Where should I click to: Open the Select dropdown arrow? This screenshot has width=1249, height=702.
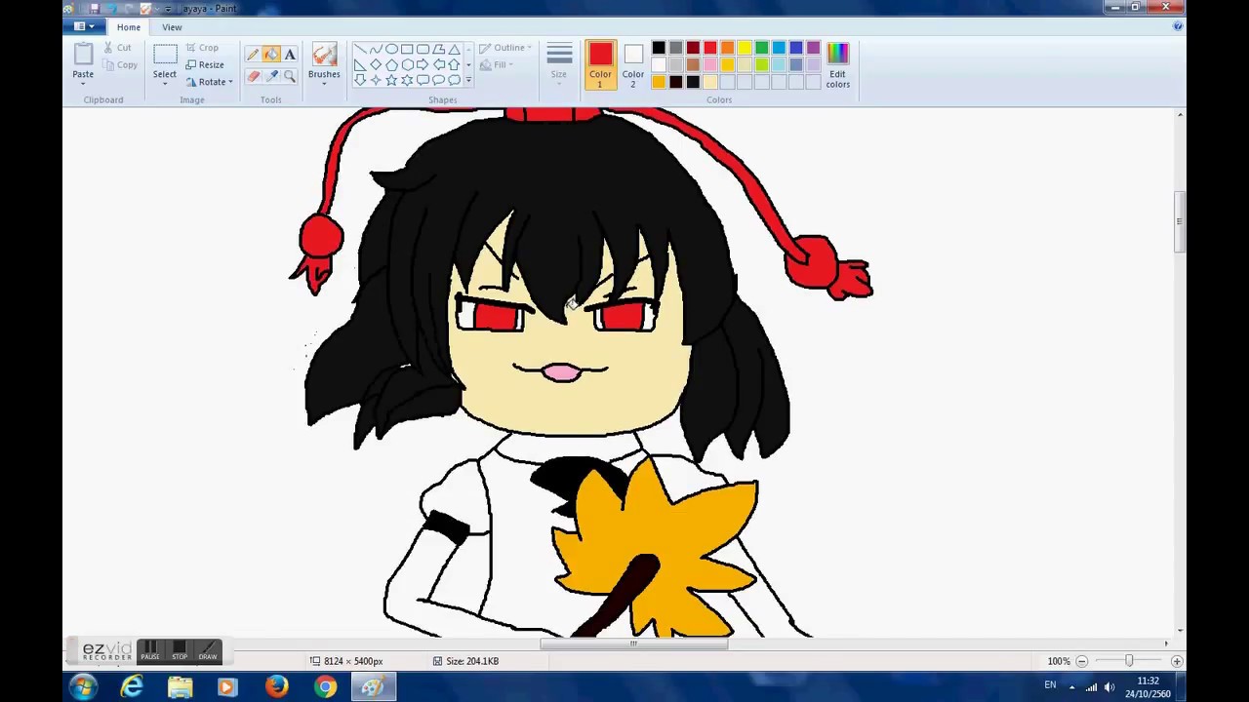[165, 84]
